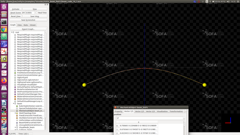240x135 pixels.
Task: Open the image viewer magnifier dock icon
Action: pyautogui.click(x=4, y=58)
